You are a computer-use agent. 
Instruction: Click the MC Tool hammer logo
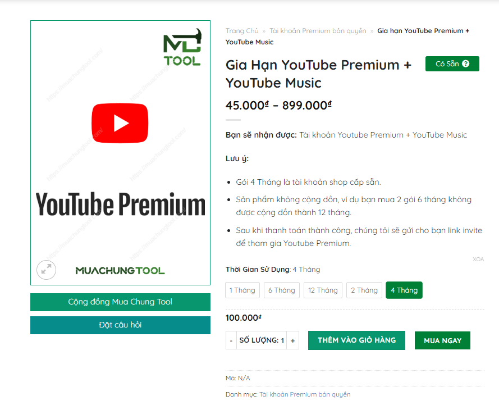tap(182, 47)
